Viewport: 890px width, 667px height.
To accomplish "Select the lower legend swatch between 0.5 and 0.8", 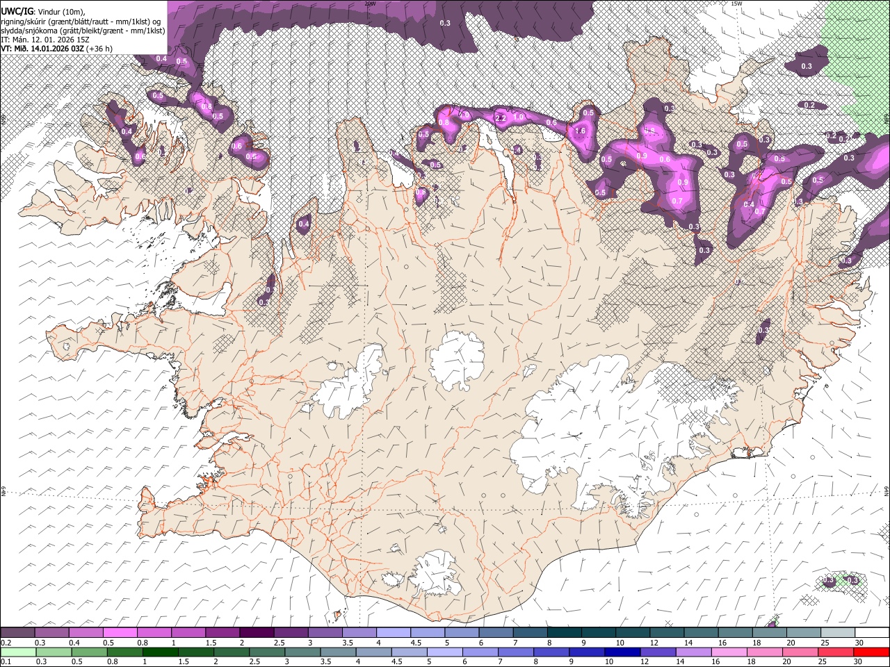I will 90,652.
